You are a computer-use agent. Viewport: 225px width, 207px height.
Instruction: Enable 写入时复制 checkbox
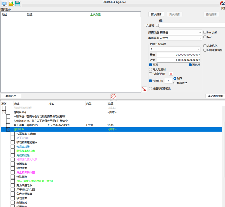click(x=150, y=69)
